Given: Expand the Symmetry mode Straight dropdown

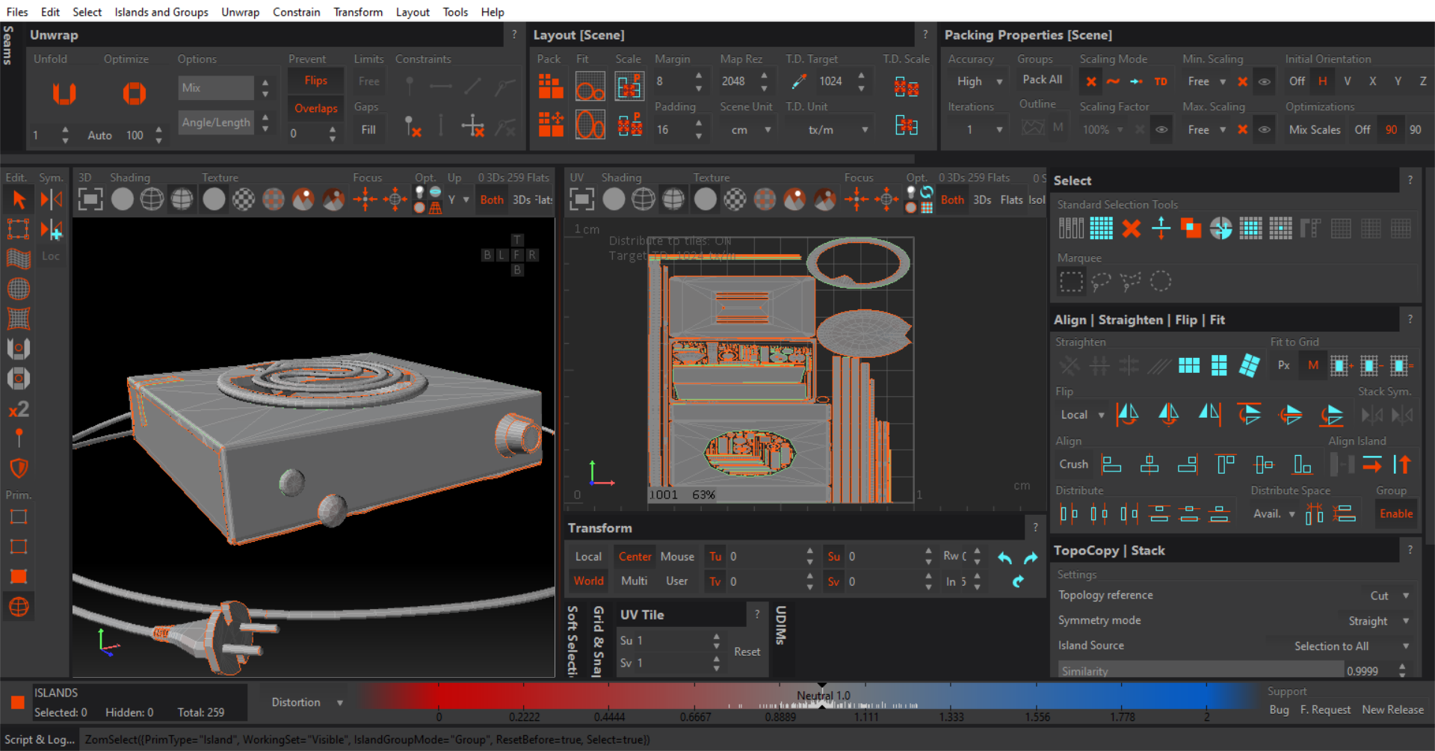Looking at the screenshot, I should pos(1378,621).
